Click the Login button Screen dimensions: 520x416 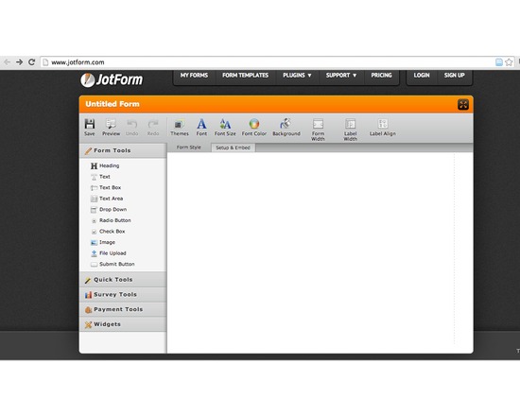pos(422,76)
